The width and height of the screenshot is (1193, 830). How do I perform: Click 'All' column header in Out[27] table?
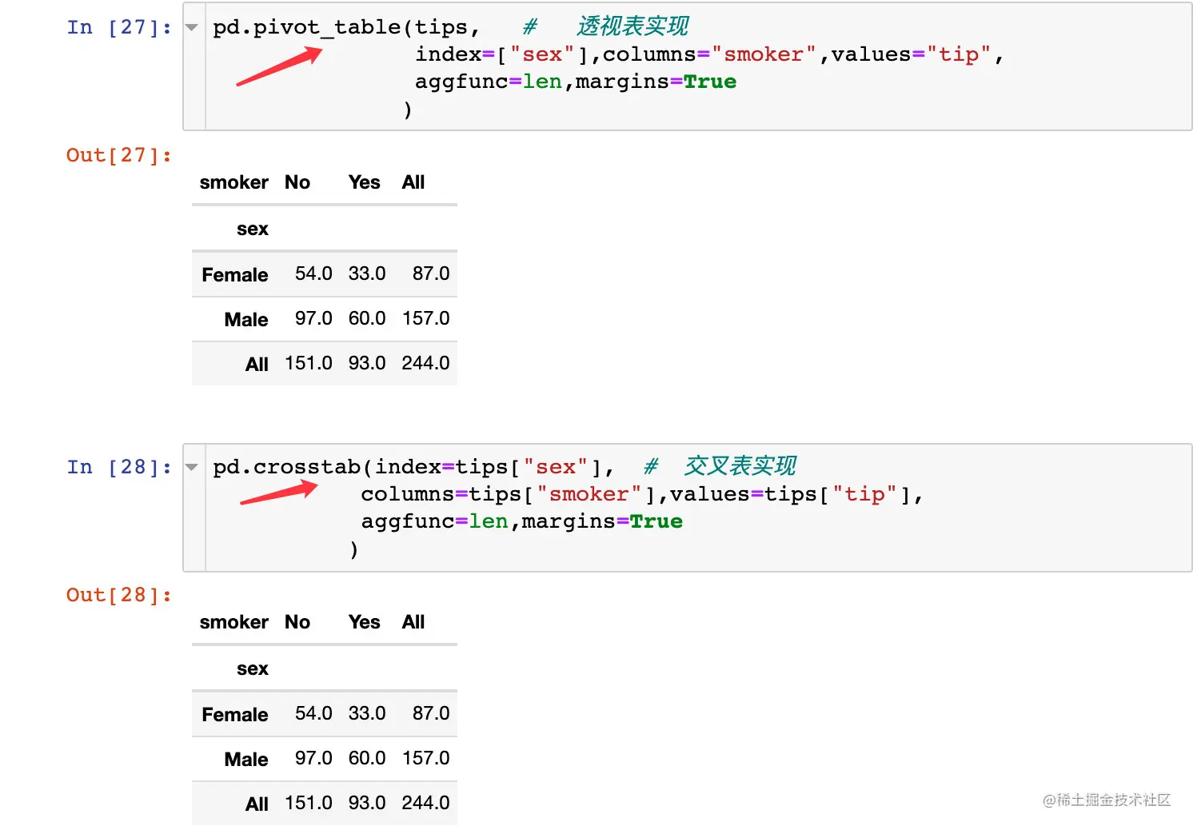(x=413, y=182)
